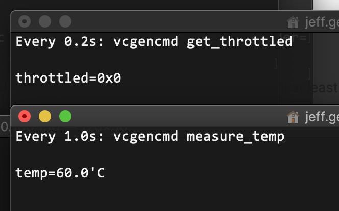Viewport: 339px width, 211px height.
Task: Click the home folder icon in get_throttled title
Action: 293,22
